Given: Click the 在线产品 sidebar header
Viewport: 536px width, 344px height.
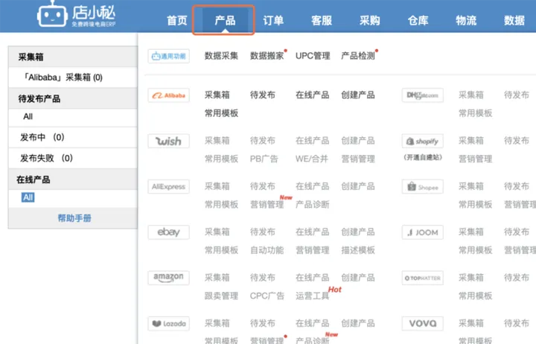Looking at the screenshot, I should click(73, 179).
